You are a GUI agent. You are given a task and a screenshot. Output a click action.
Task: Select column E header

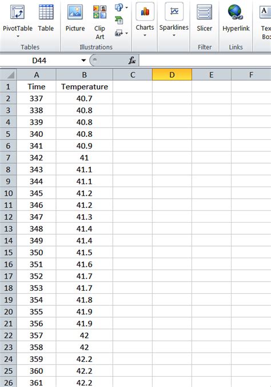(x=212, y=75)
